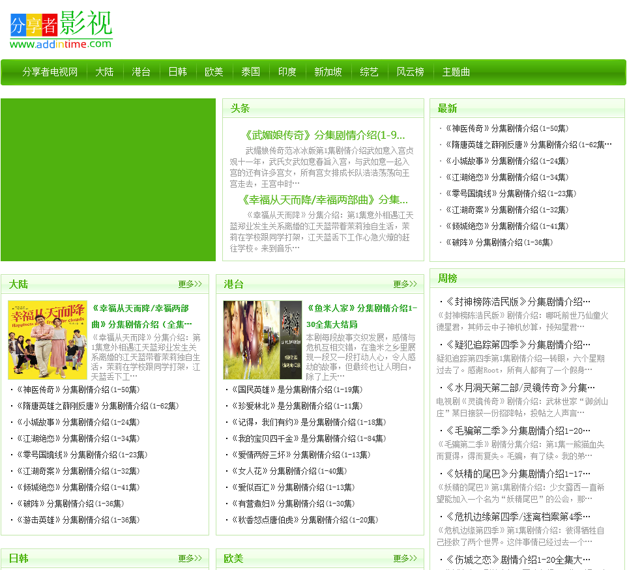Go to the 大陆 nav category
This screenshot has width=627, height=570.
tap(104, 72)
